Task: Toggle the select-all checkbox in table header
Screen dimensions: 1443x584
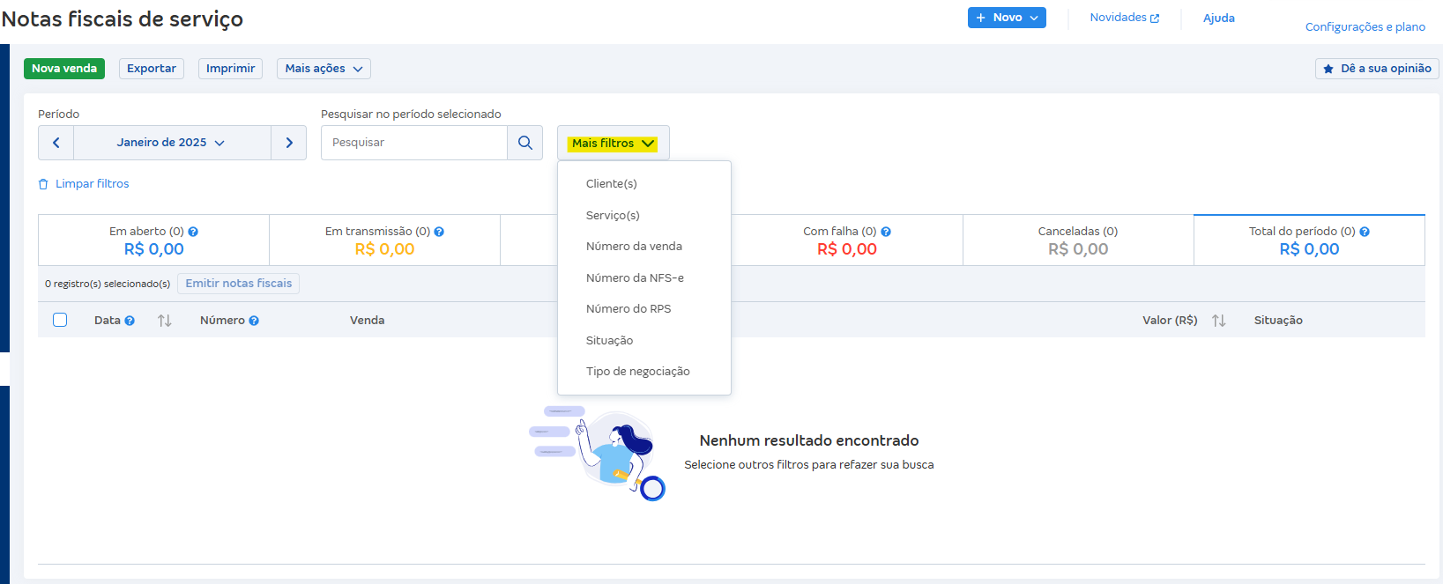Action: 60,320
